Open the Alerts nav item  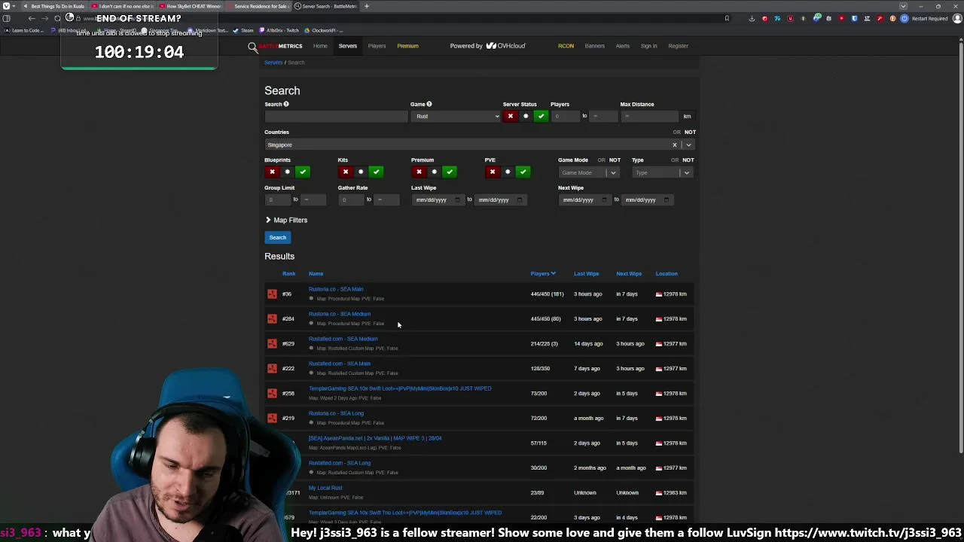point(623,46)
